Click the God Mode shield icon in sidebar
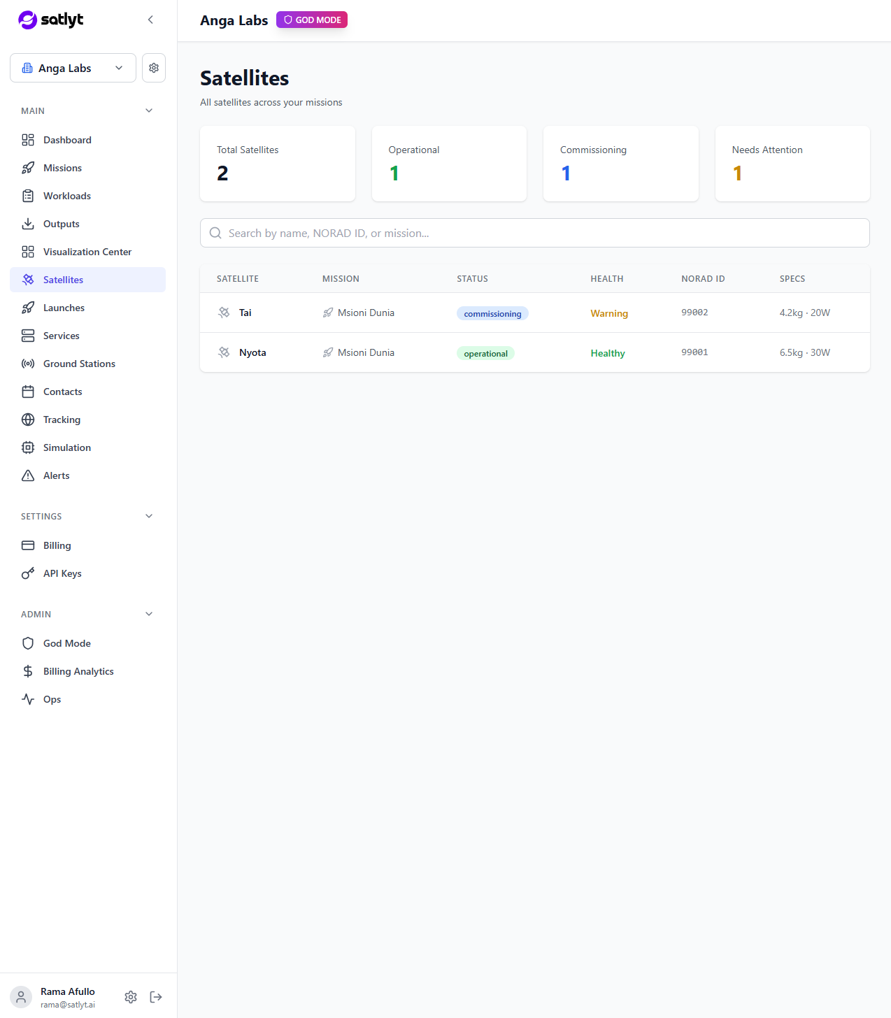The width and height of the screenshot is (891, 1018). click(x=28, y=643)
